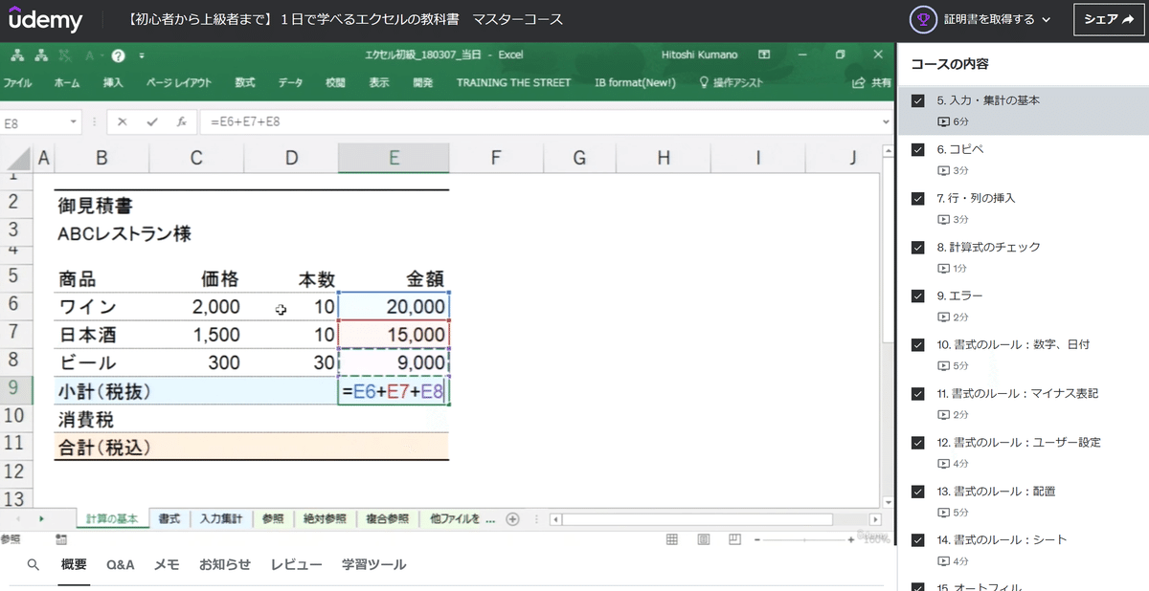
Task: Switch to Normal view icon in status bar
Action: pos(671,540)
